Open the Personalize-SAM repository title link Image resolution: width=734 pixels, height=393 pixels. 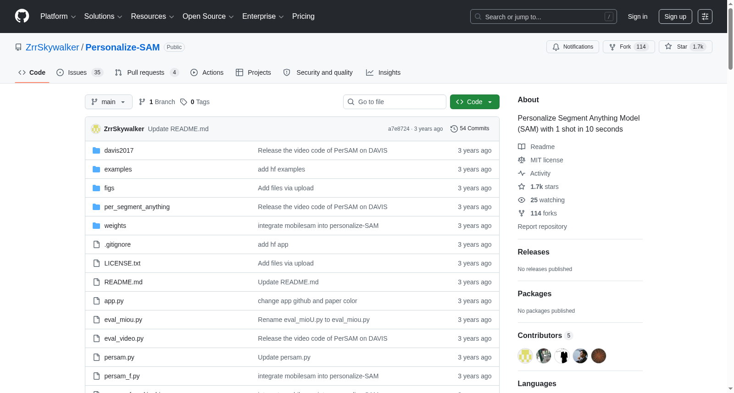pyautogui.click(x=122, y=47)
